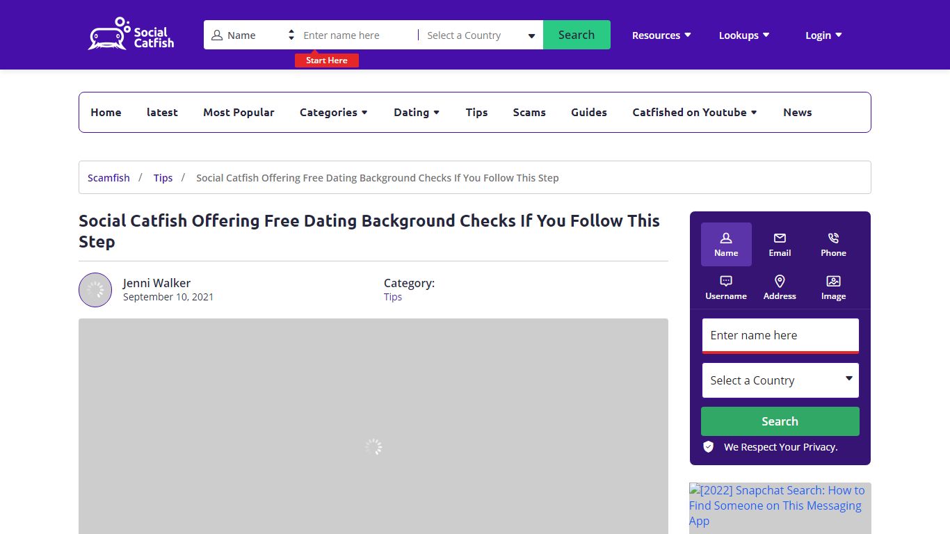Select the Address search tab in sidebar
The width and height of the screenshot is (950, 534).
pos(780,287)
